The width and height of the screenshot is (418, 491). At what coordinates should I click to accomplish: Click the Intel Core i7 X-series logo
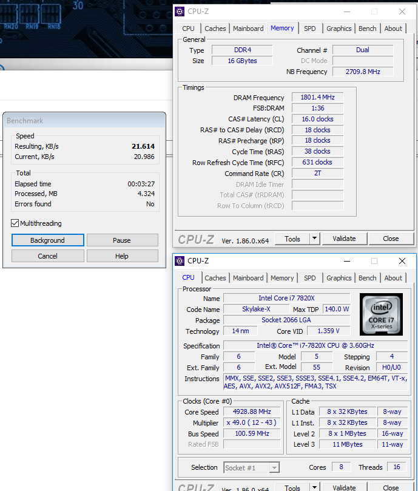tap(381, 314)
